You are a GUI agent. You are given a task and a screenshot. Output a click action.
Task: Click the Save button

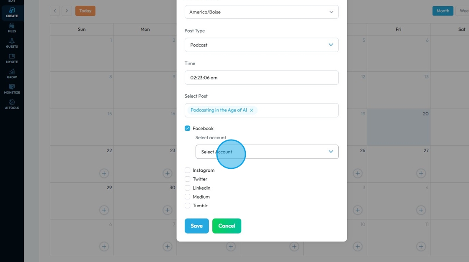[x=196, y=226]
